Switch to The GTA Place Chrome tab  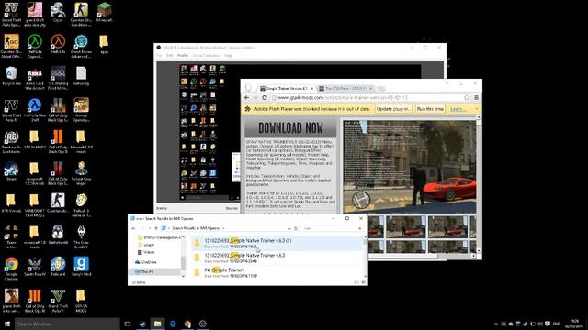(x=345, y=89)
